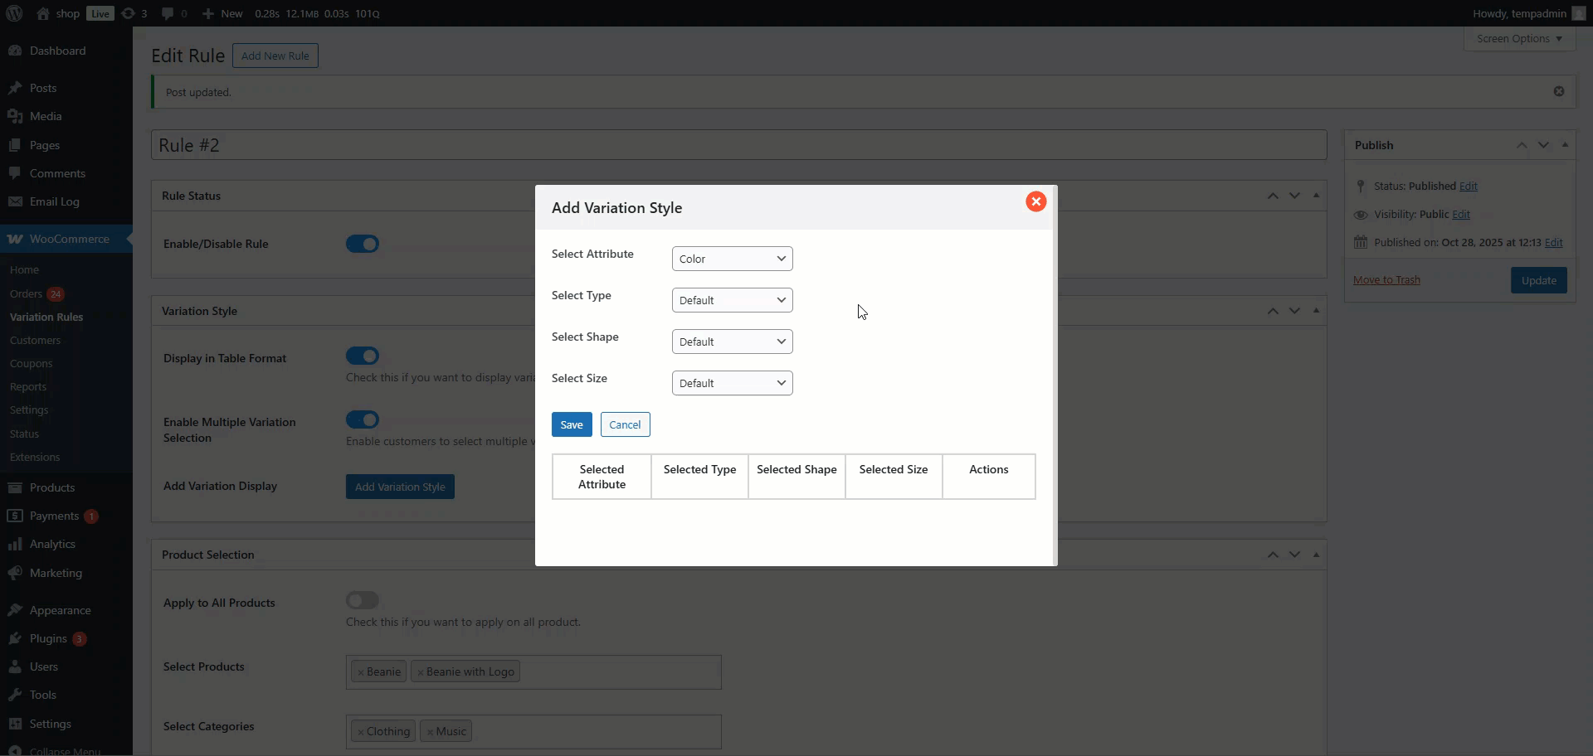Disable Display in Table Format toggle

[x=363, y=356]
